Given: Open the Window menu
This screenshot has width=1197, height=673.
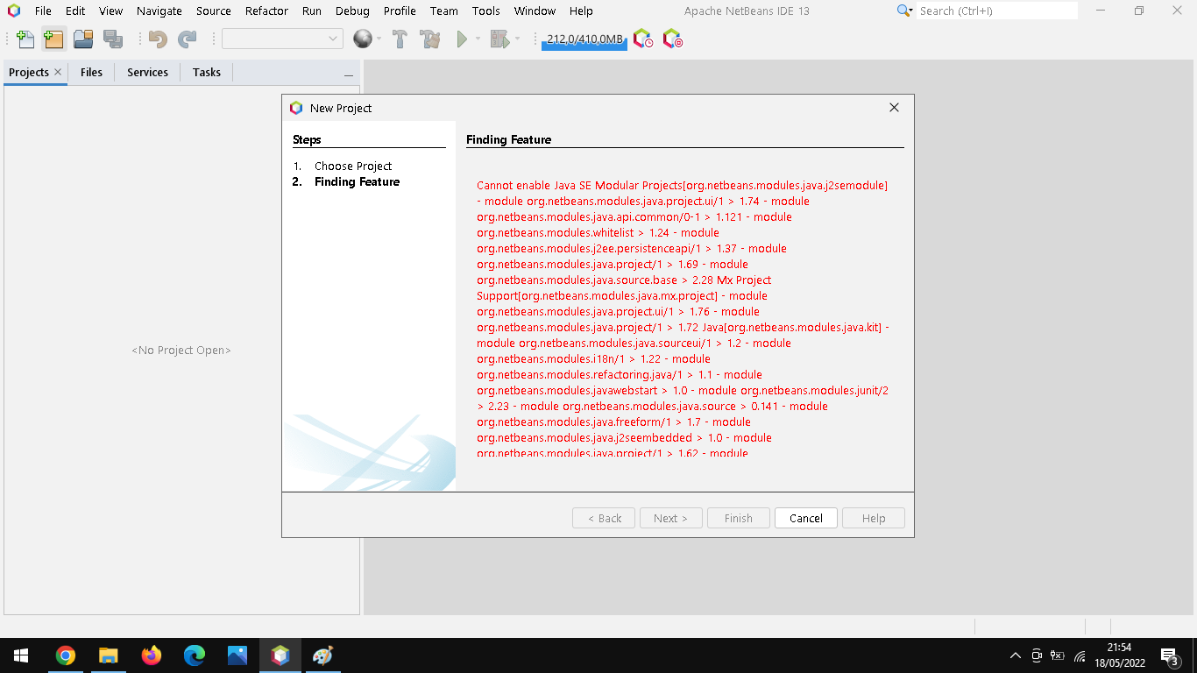Looking at the screenshot, I should click(535, 11).
